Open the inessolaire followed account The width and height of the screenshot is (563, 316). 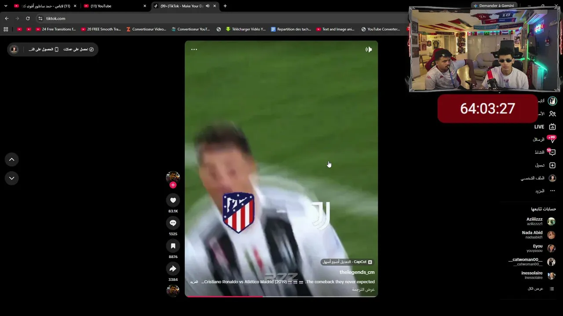538,275
